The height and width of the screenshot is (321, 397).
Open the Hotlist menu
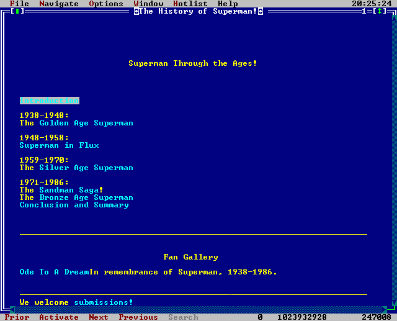(x=190, y=4)
